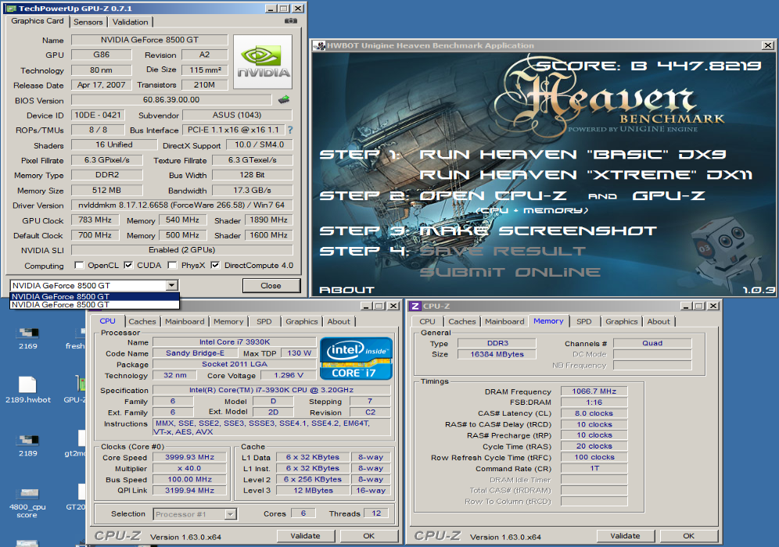Click the Channels Quad value
Screen dimensions: 779x547
tap(652, 343)
